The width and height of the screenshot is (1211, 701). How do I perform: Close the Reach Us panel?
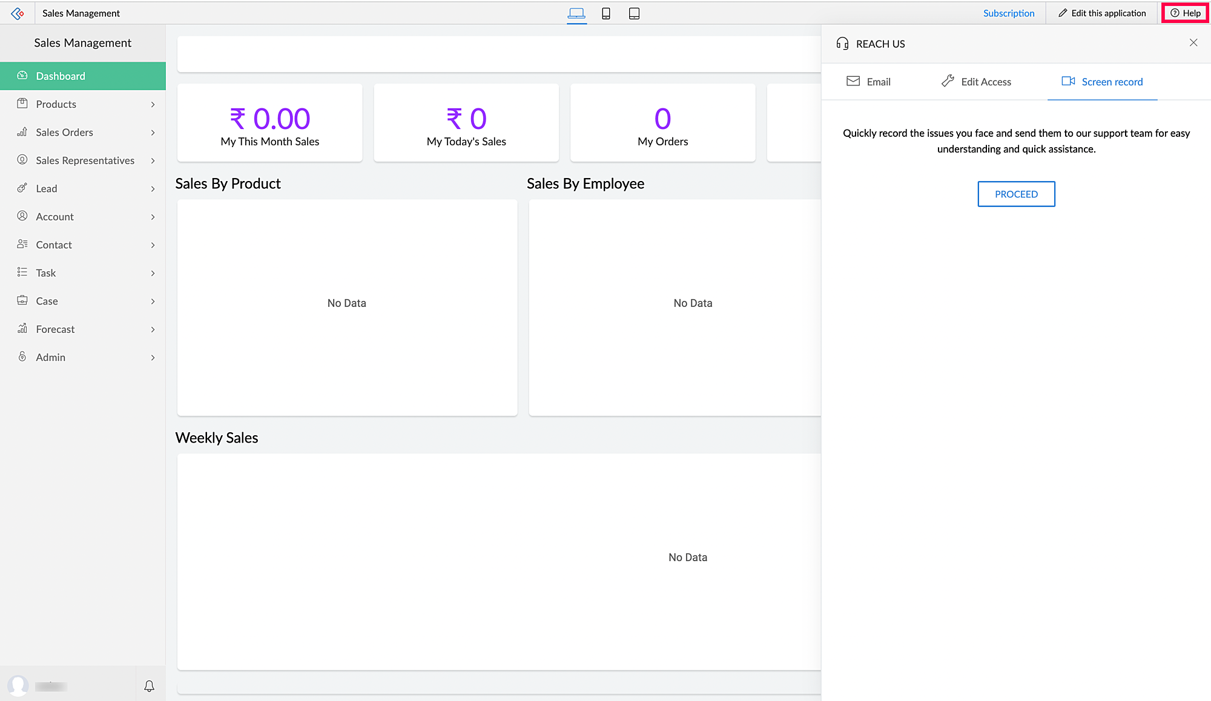(x=1193, y=43)
